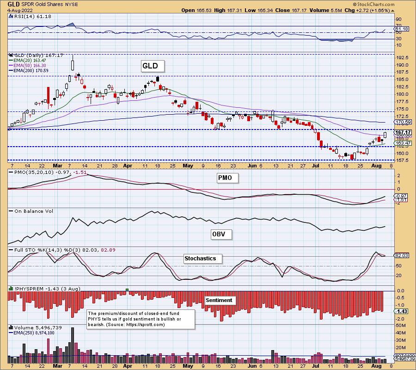
Task: Click the EMA(50) 166.30 legend entry
Action: pyautogui.click(x=27, y=65)
